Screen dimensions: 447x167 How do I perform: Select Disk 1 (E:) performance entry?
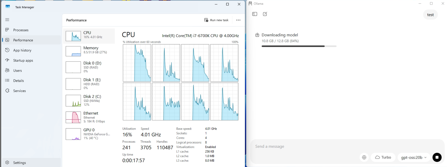pyautogui.click(x=89, y=84)
